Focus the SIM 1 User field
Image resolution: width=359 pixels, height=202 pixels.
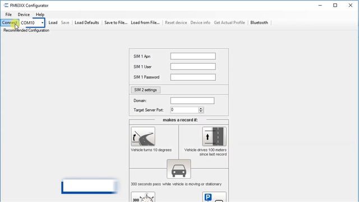click(193, 67)
